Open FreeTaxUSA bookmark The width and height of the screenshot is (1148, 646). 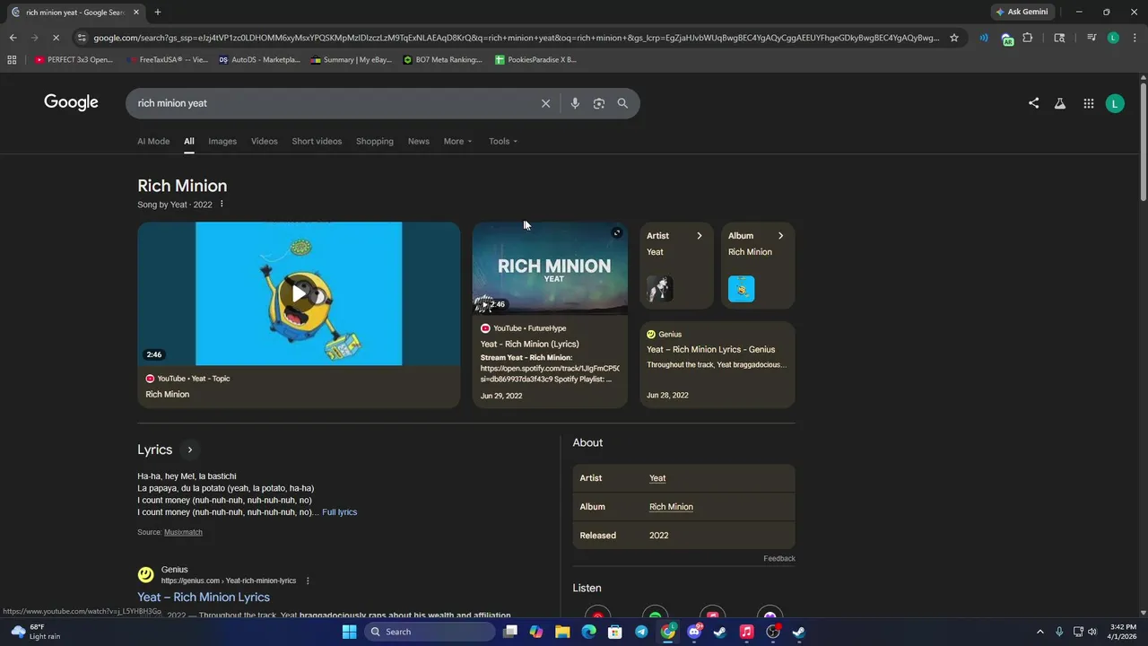point(167,60)
